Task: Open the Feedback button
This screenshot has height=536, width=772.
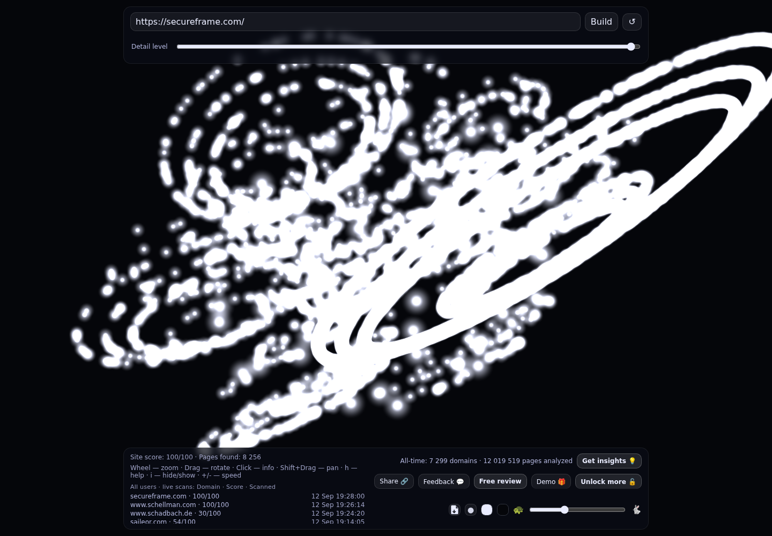Action: (x=444, y=481)
